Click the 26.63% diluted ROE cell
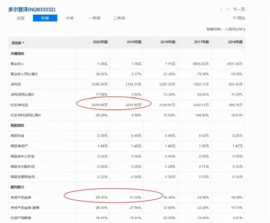 coord(102,208)
